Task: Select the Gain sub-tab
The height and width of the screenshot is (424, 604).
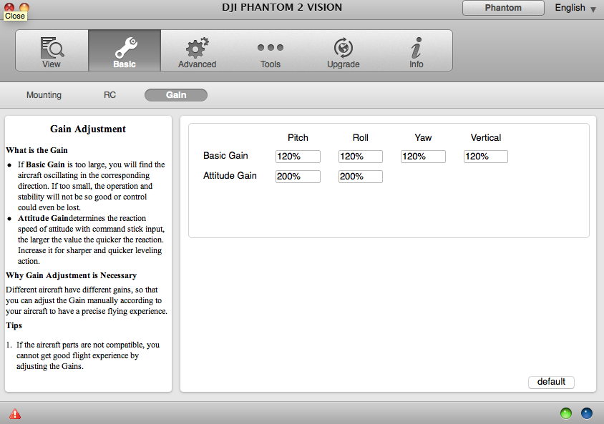Action: (x=176, y=95)
